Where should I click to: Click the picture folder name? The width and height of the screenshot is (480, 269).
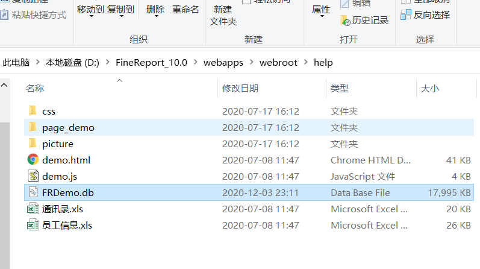point(58,144)
